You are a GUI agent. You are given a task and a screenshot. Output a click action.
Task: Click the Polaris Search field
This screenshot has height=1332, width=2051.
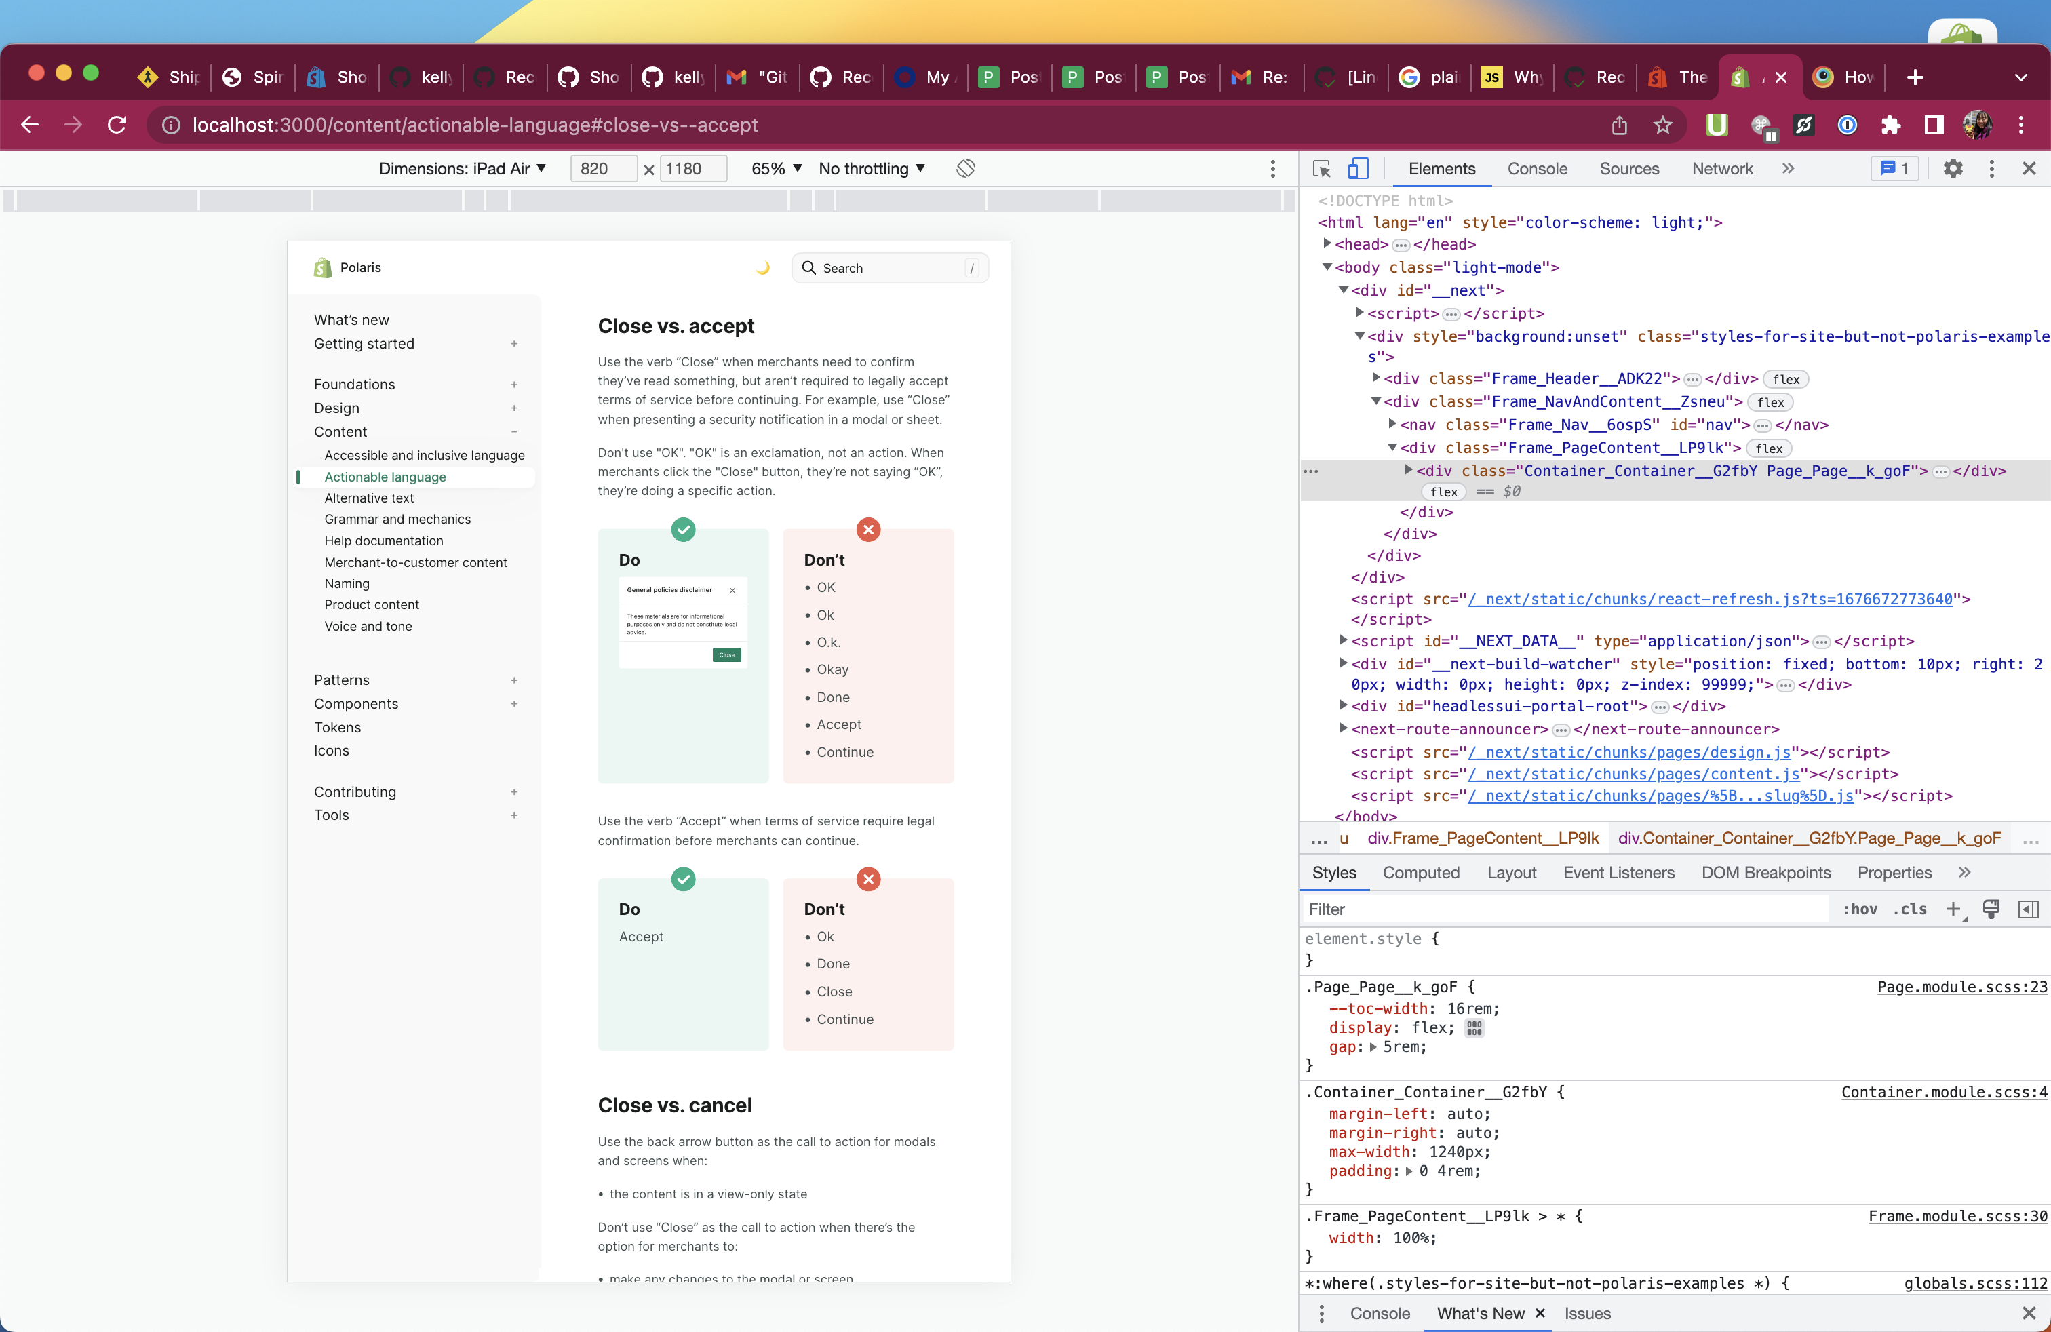pyautogui.click(x=889, y=268)
